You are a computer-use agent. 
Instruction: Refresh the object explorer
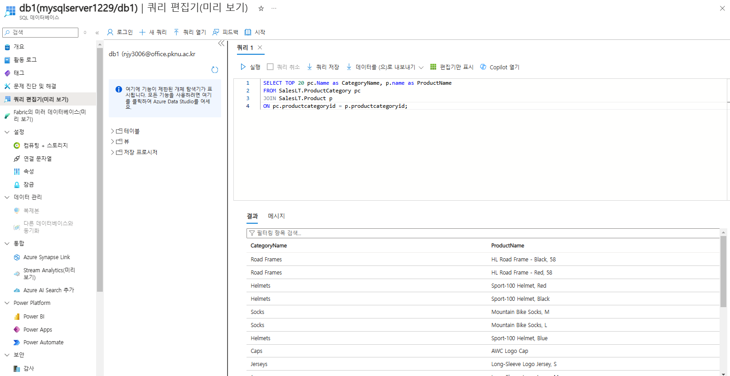[x=215, y=70]
